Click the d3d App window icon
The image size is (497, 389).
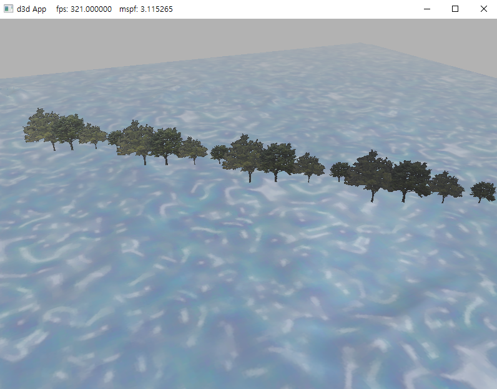pyautogui.click(x=9, y=9)
